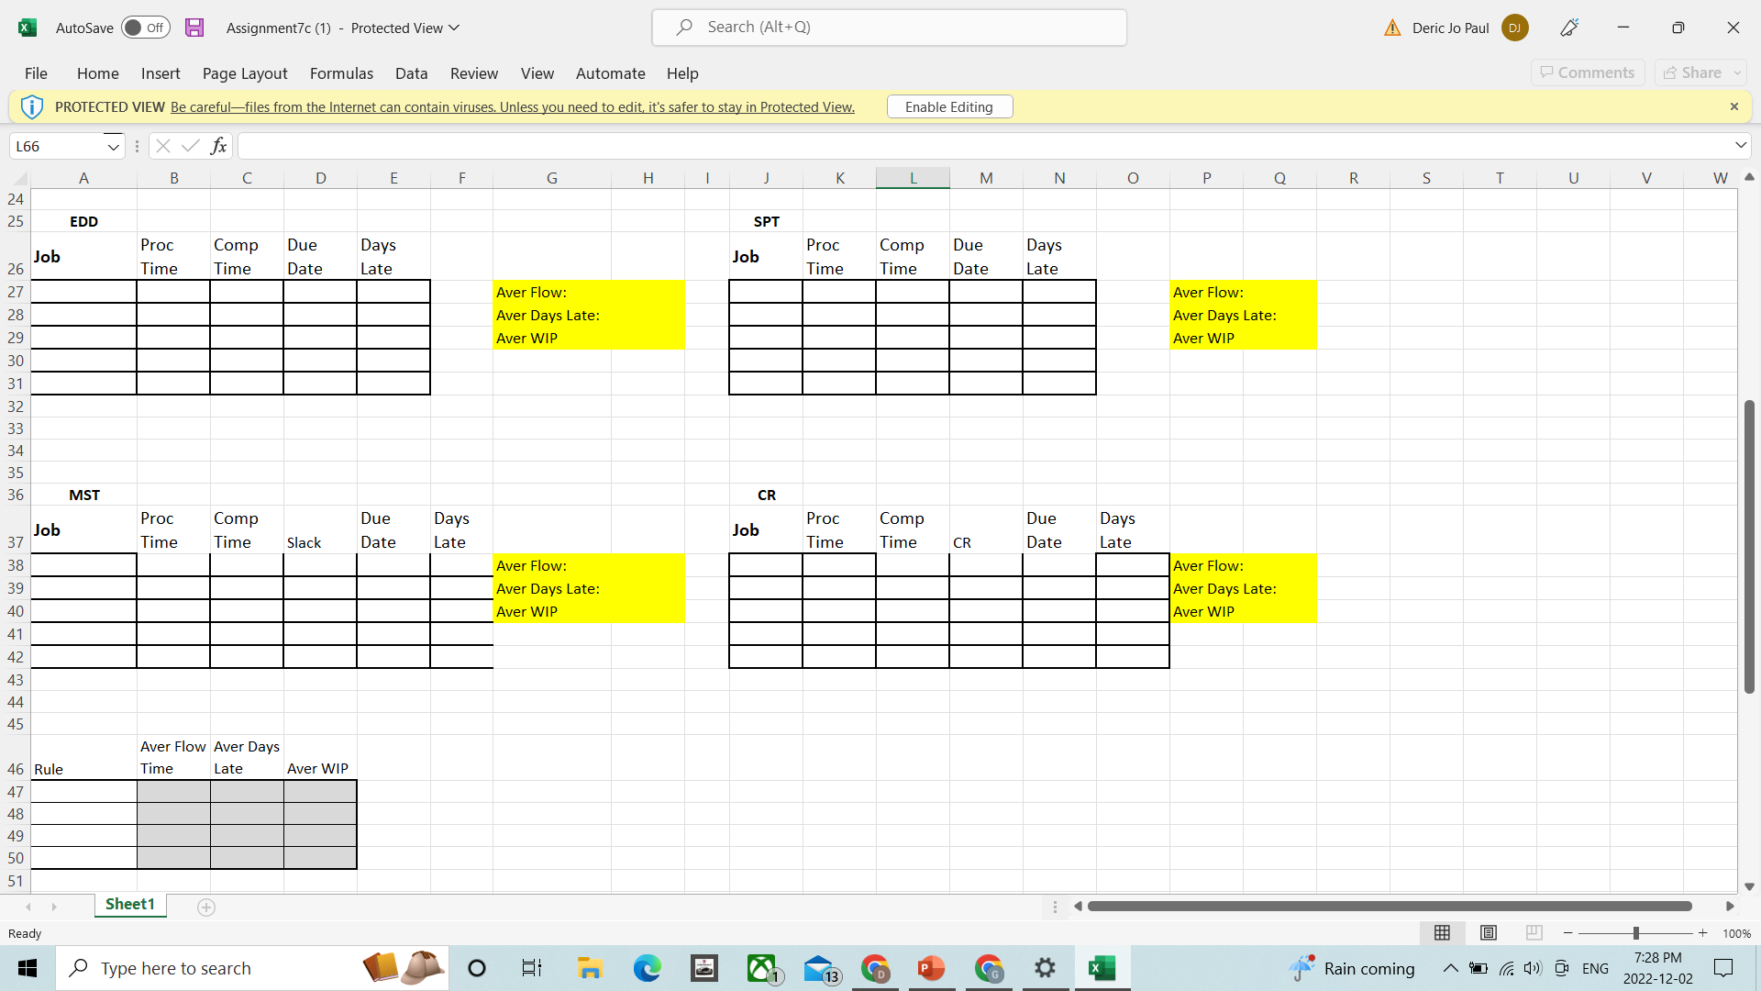
Task: Click inside the Search (Alt+Q) box
Action: coord(888,27)
